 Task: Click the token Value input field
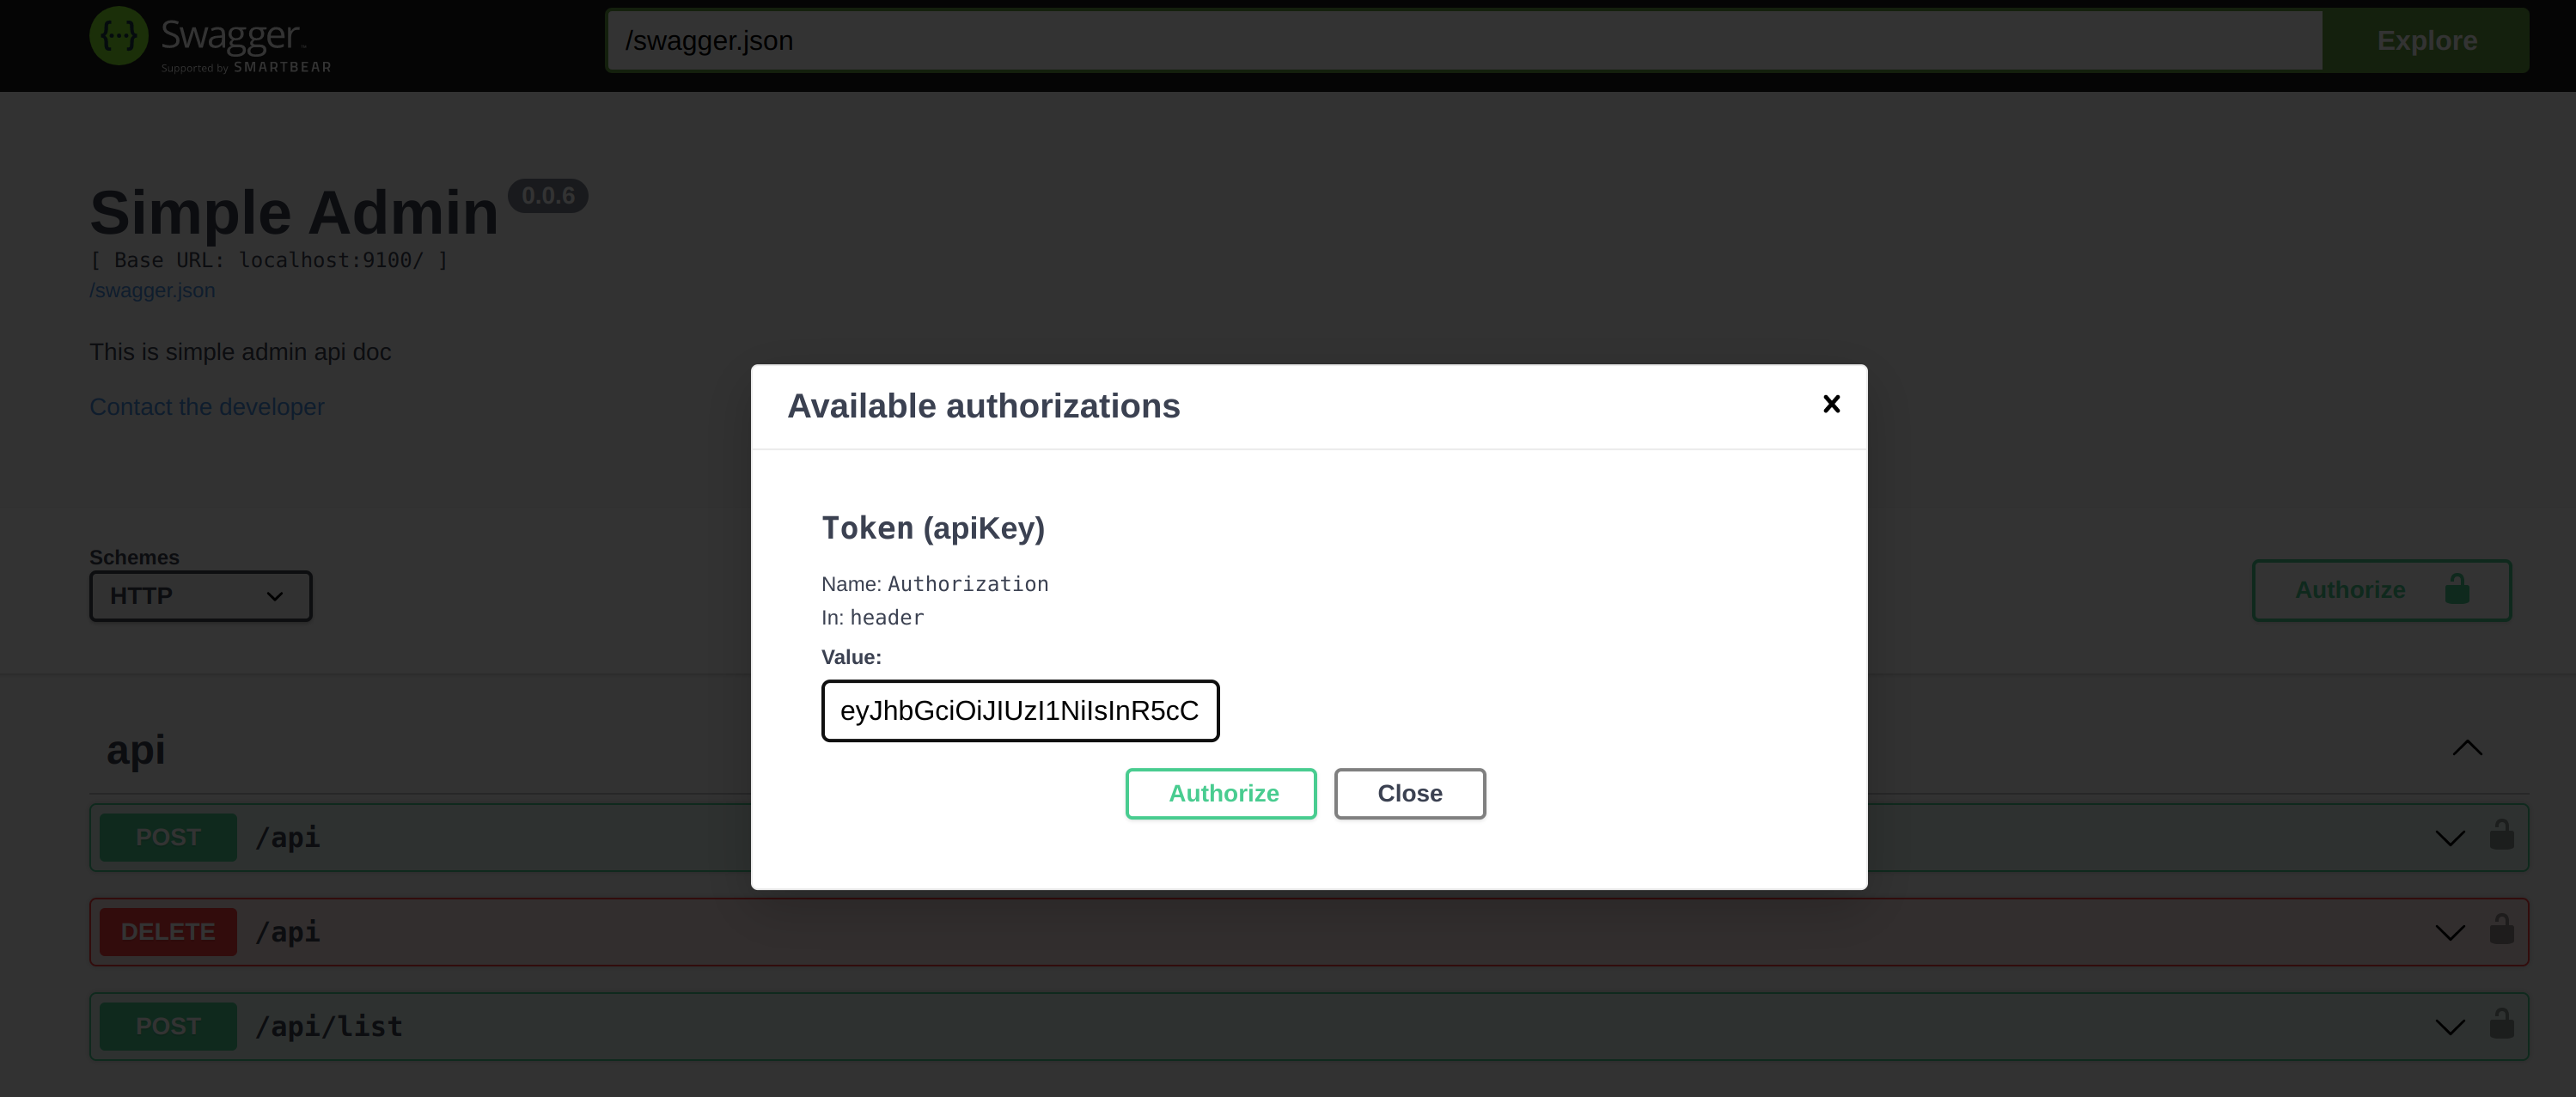[x=1020, y=711]
